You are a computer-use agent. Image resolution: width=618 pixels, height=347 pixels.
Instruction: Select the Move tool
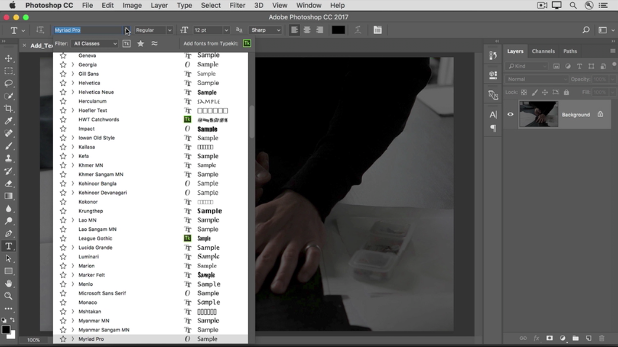click(9, 58)
